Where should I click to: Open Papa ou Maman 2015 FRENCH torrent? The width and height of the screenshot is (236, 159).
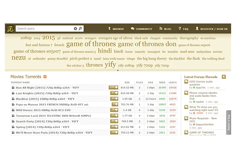(52, 104)
